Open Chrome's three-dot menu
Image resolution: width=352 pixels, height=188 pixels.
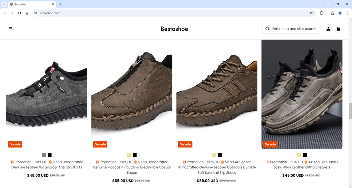pos(347,13)
